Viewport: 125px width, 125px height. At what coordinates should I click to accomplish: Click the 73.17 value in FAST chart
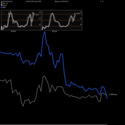coord(37,15)
